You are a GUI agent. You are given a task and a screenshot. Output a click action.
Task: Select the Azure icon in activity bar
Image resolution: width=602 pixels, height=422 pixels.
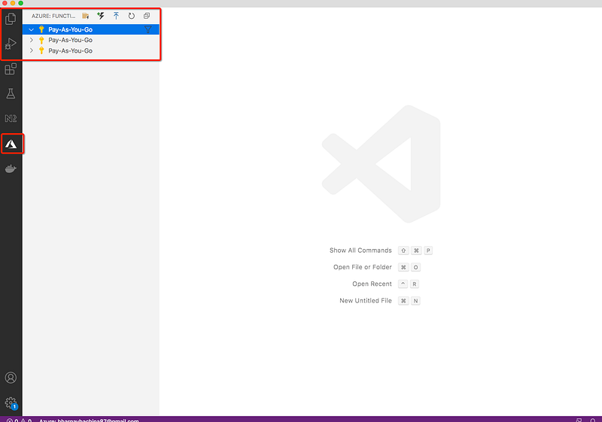pyautogui.click(x=11, y=144)
